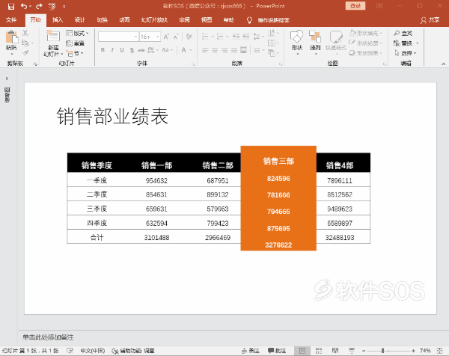Fit slide to current window
449x356 pixels.
pos(440,351)
